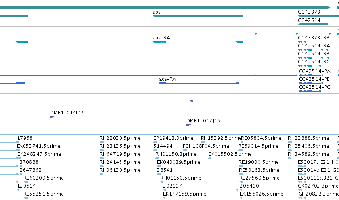339x200 pixels.
Task: Select the 370888 feature label
Action: click(29, 162)
